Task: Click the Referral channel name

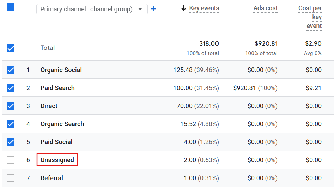Action: [x=52, y=178]
